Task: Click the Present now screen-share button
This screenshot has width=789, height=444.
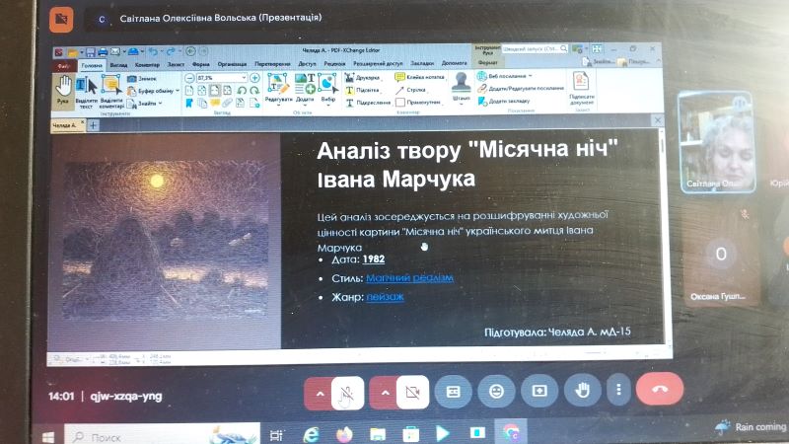Action: click(x=539, y=390)
